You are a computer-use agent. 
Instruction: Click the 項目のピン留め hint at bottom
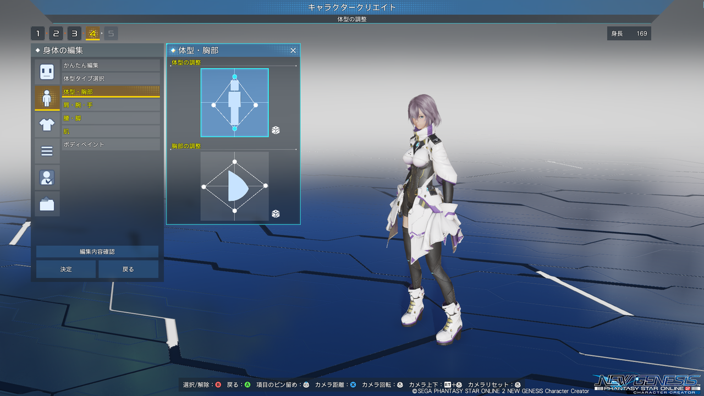click(x=283, y=385)
